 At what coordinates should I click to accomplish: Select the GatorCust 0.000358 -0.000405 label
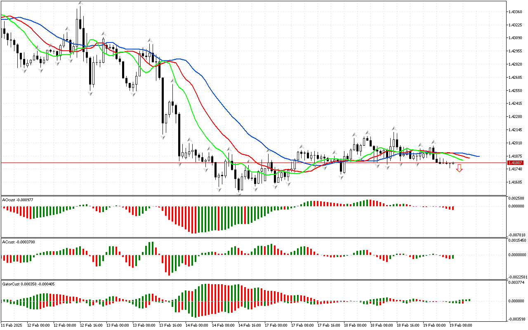tap(28, 284)
